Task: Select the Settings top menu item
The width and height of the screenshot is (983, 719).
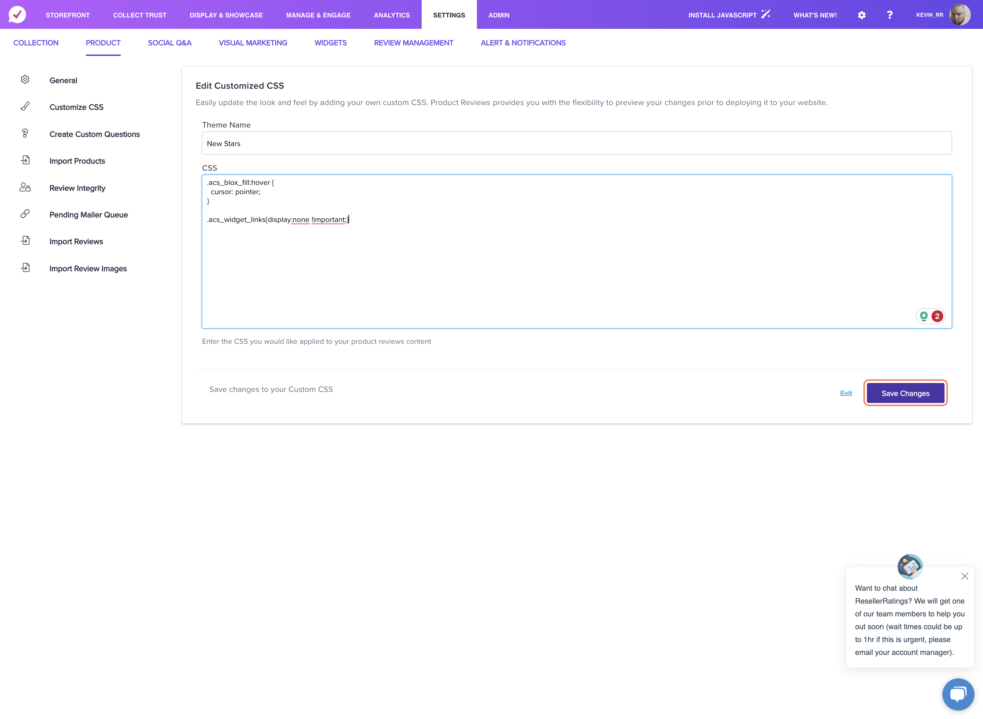Action: [x=449, y=15]
